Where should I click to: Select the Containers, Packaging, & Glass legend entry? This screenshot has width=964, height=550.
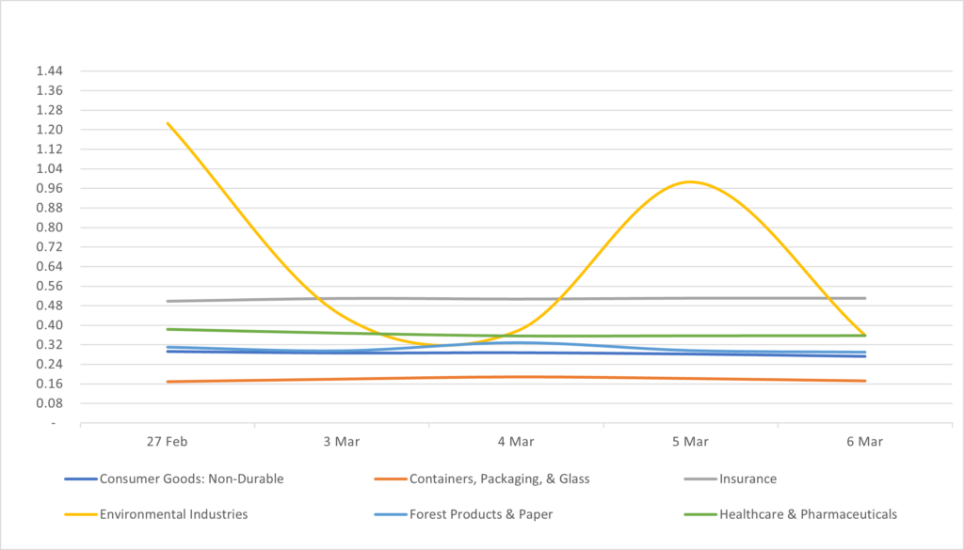point(499,479)
